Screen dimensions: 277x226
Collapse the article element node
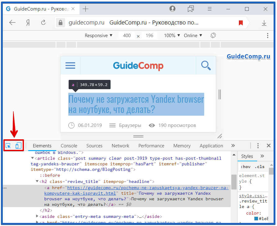33,158
